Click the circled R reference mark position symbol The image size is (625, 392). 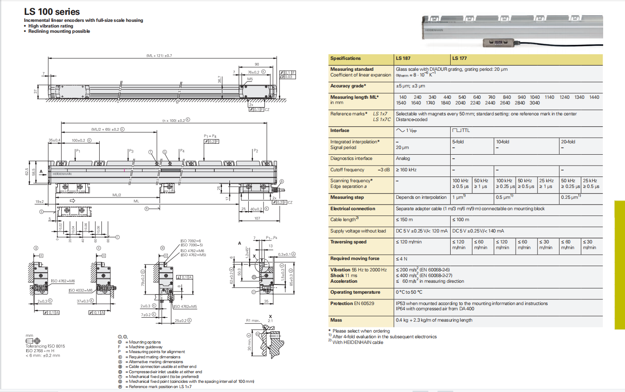tap(120, 387)
